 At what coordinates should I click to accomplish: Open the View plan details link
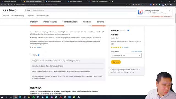[x=136, y=51]
